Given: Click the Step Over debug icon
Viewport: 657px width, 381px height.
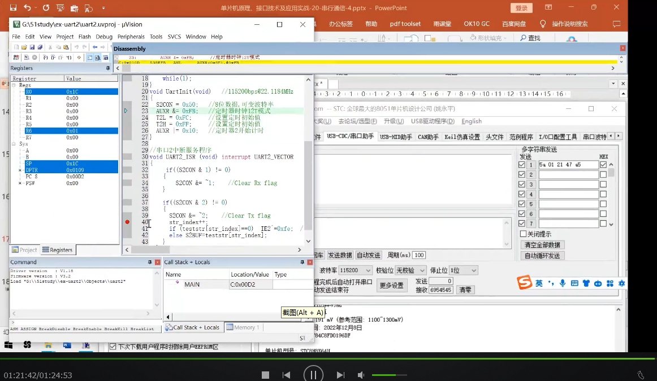Looking at the screenshot, I should point(53,58).
